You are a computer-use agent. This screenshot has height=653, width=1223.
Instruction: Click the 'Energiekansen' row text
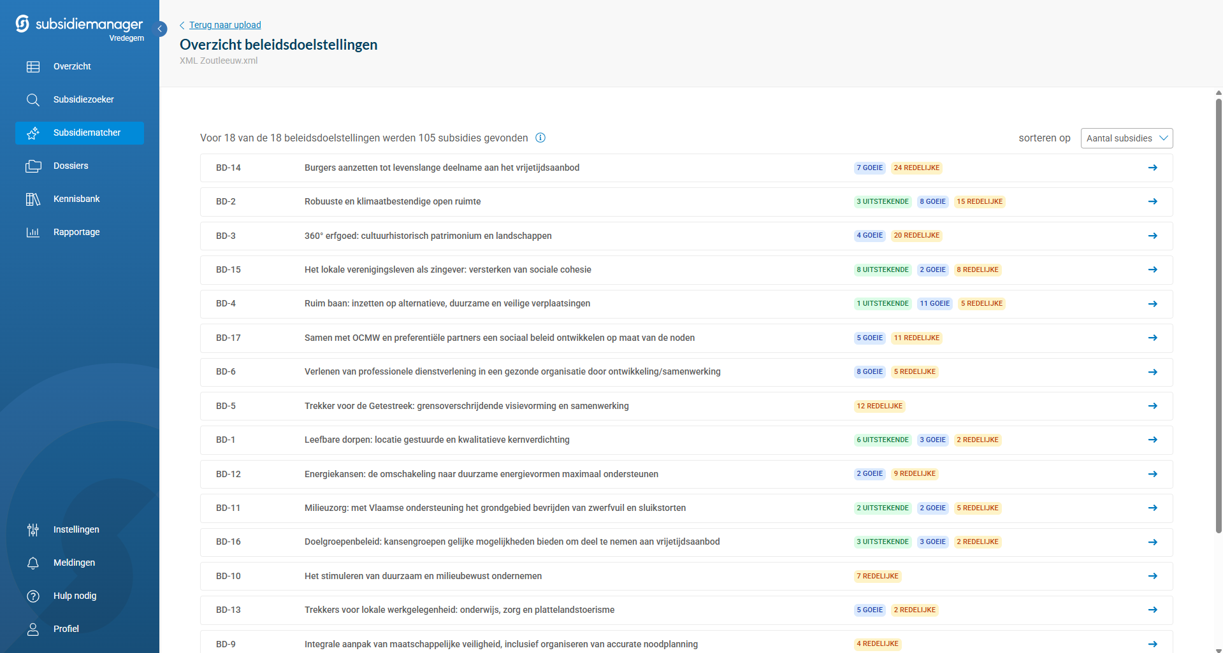pos(481,474)
